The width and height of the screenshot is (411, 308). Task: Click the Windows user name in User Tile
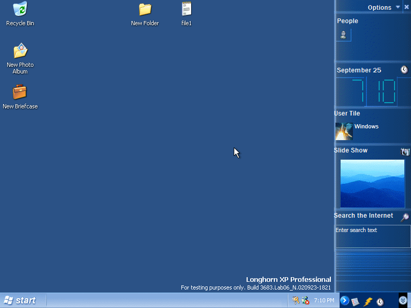click(366, 126)
